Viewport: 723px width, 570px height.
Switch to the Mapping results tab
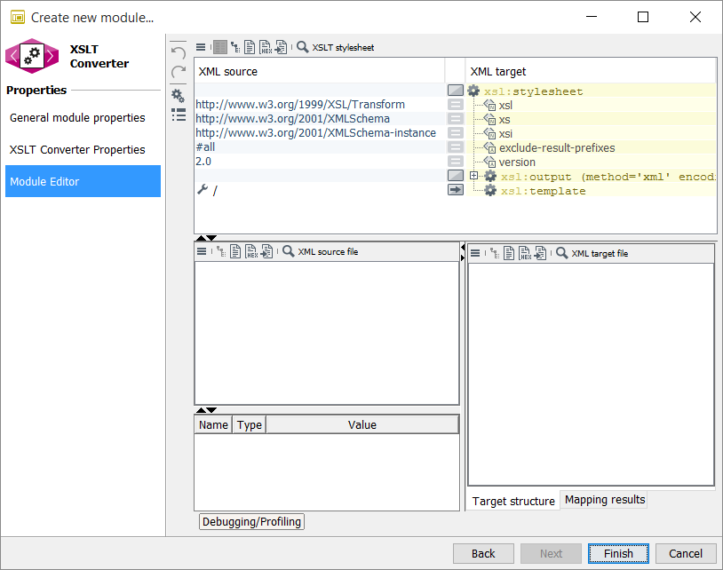pyautogui.click(x=604, y=500)
